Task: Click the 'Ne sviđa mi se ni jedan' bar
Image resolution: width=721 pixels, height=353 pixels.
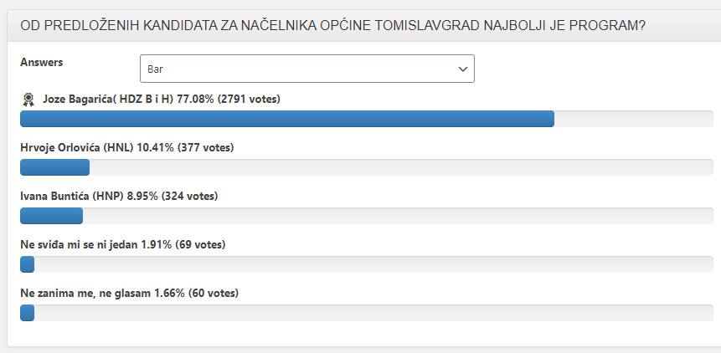Action: (x=367, y=264)
